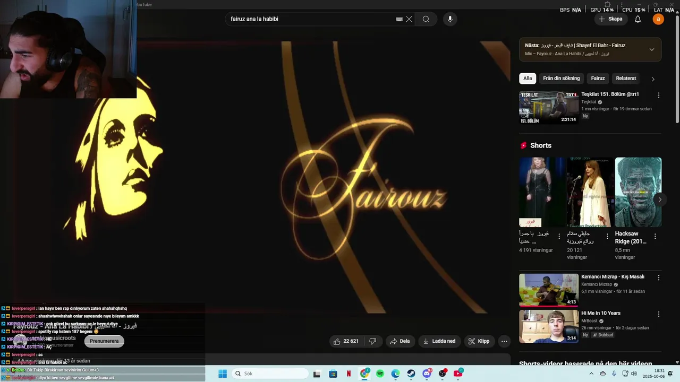Create a clip with Klipp
The width and height of the screenshot is (680, 382).
[x=479, y=341]
